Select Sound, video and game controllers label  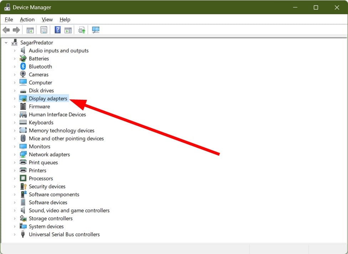[69, 210]
